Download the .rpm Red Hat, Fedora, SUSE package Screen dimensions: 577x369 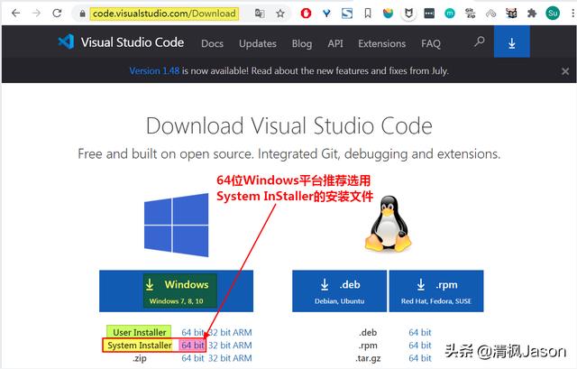pyautogui.click(x=436, y=291)
